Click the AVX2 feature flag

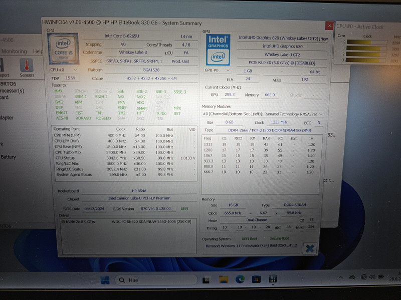click(x=141, y=97)
